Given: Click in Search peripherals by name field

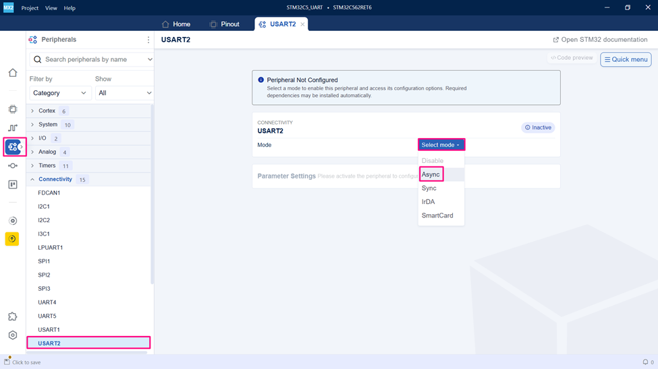Looking at the screenshot, I should coord(92,59).
